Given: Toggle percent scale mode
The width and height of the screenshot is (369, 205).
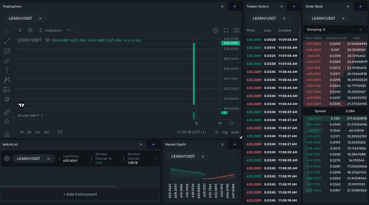Looking at the screenshot, I should coord(217,132).
